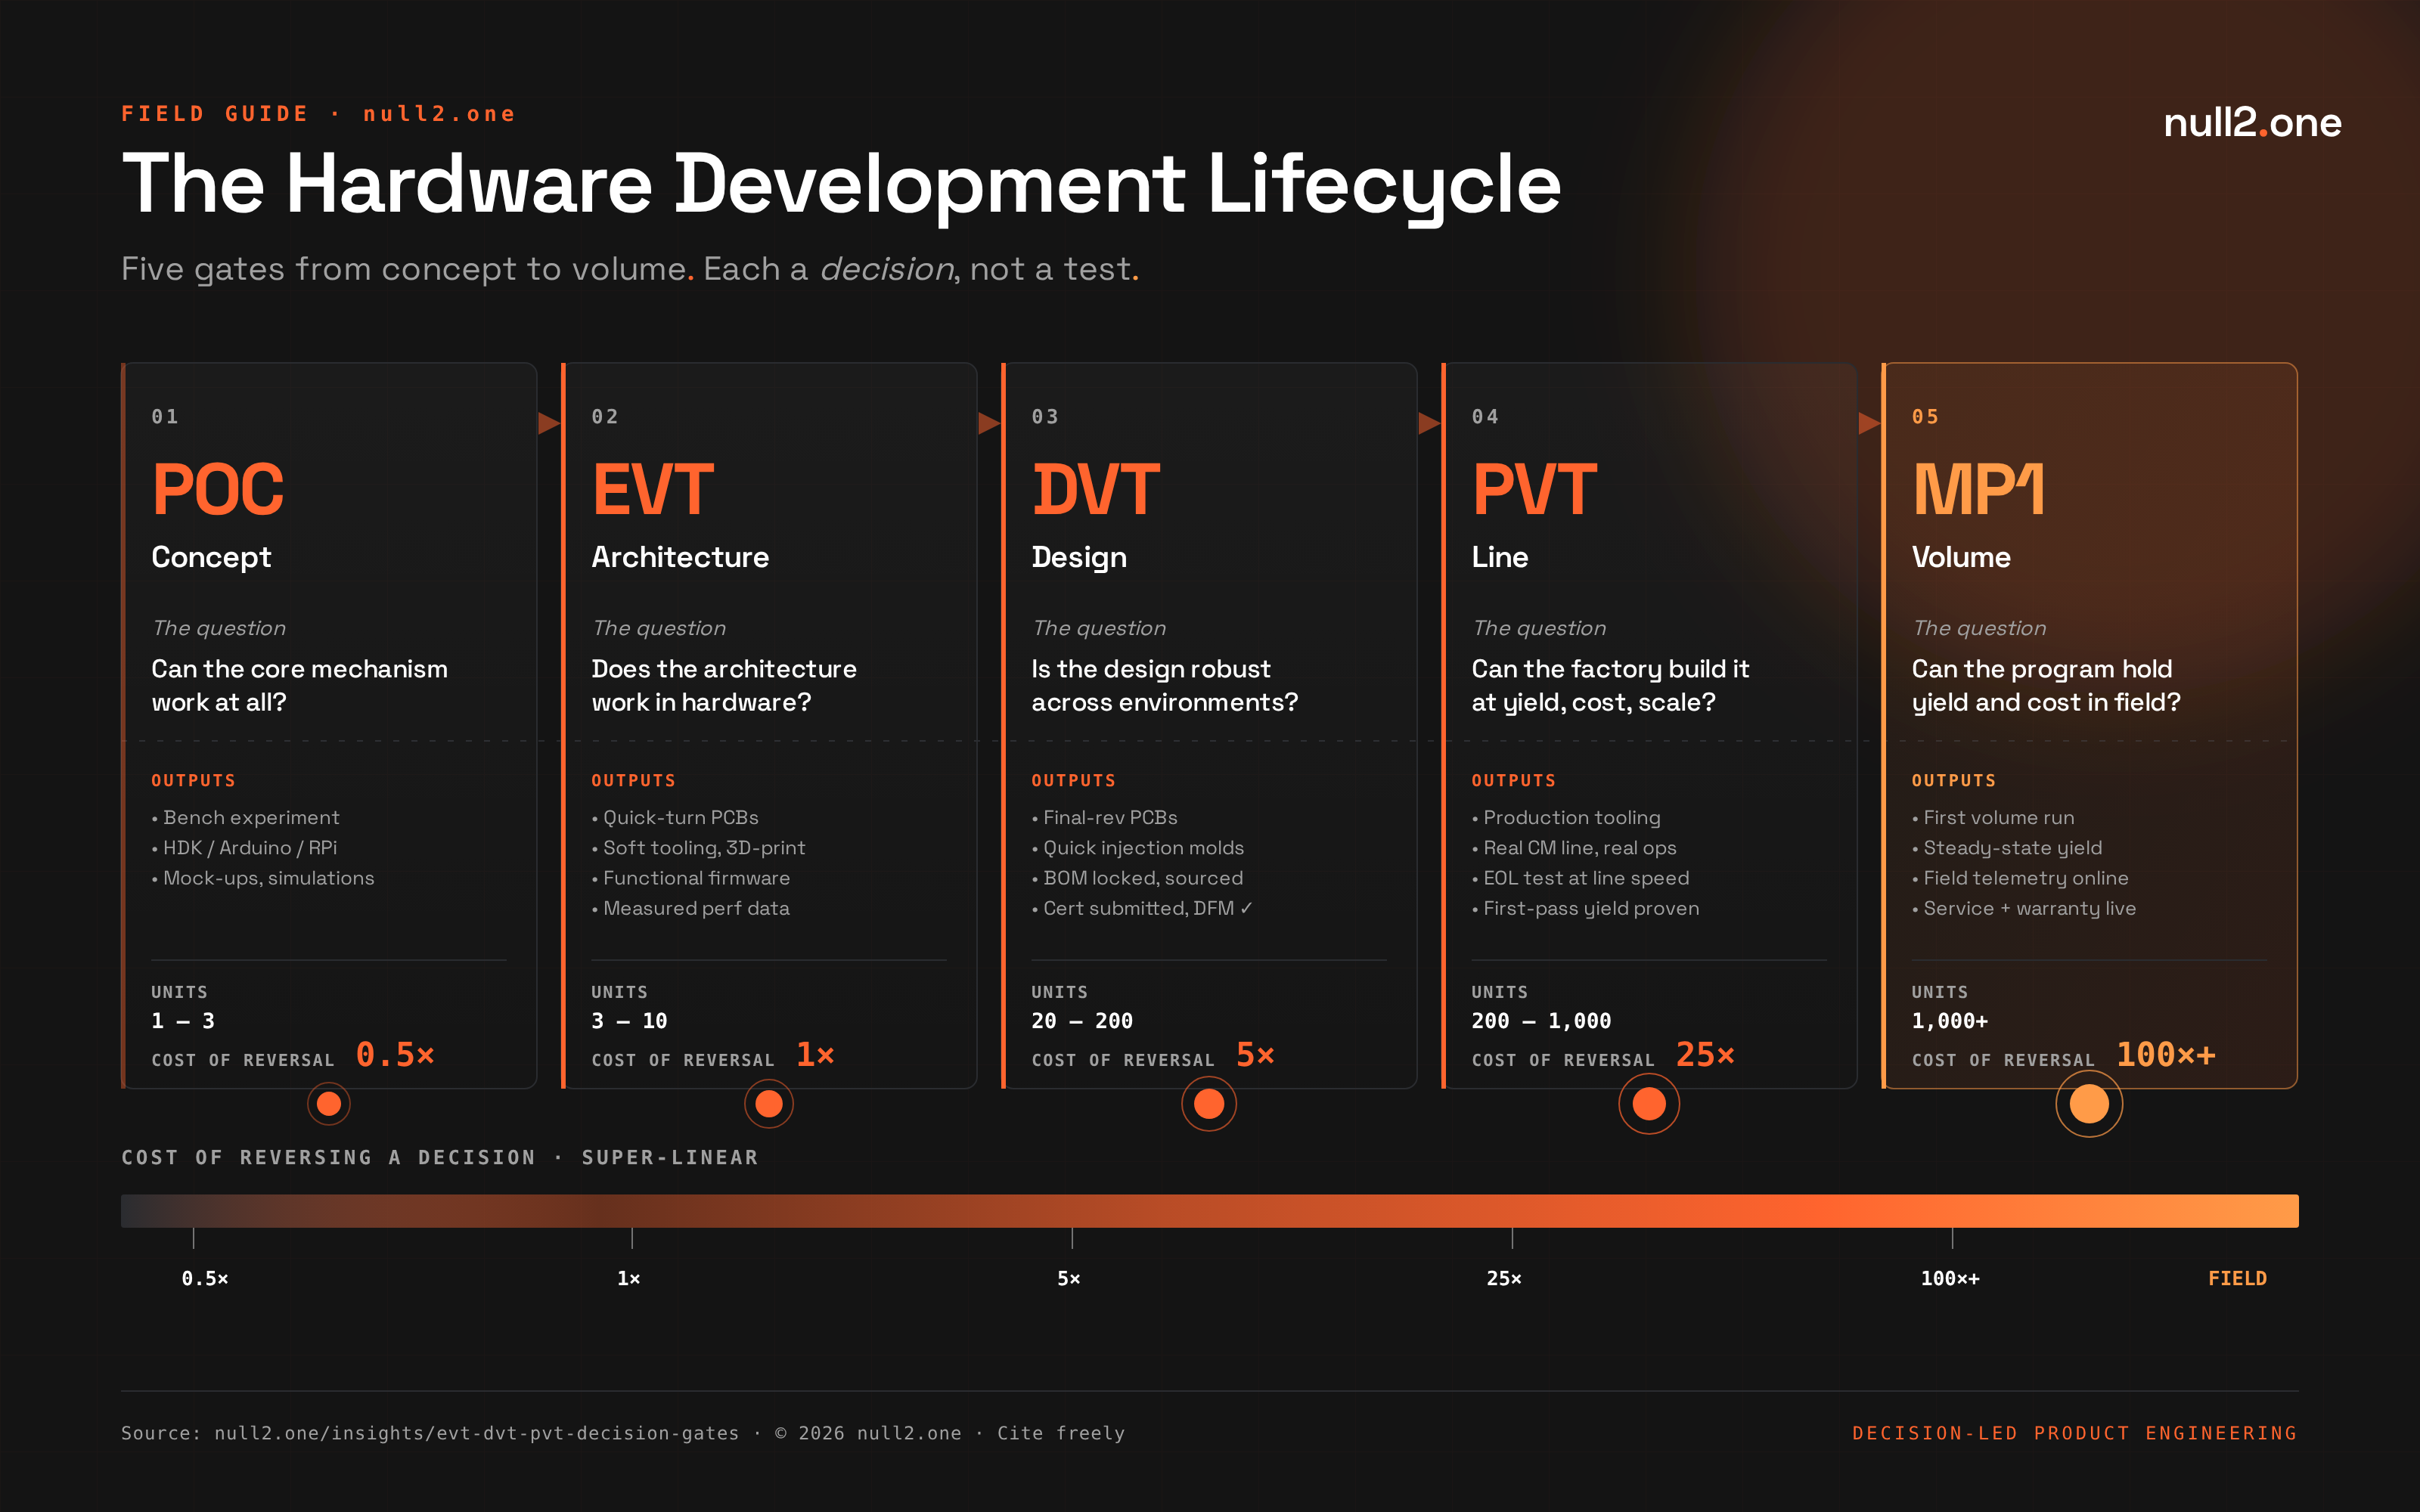Click the arrow between PVT and MP1 cards
The width and height of the screenshot is (2420, 1512).
point(1869,423)
